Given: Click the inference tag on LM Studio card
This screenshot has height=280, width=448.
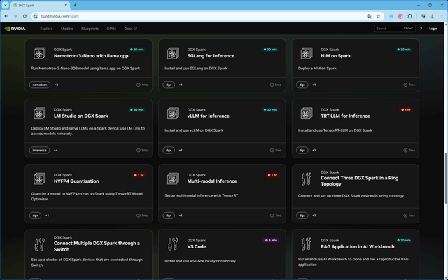Looking at the screenshot, I should coord(39,150).
